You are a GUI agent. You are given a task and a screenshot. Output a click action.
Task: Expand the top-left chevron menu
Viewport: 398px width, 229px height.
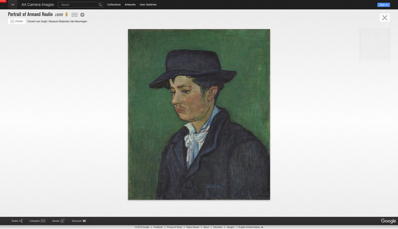point(13,4)
